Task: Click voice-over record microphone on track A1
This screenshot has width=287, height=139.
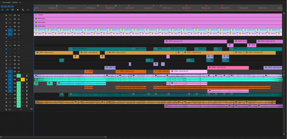Action: point(27,76)
